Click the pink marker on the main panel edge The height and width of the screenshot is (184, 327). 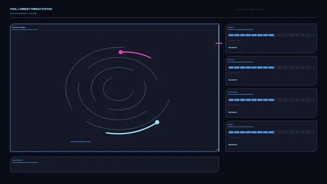pos(219,43)
